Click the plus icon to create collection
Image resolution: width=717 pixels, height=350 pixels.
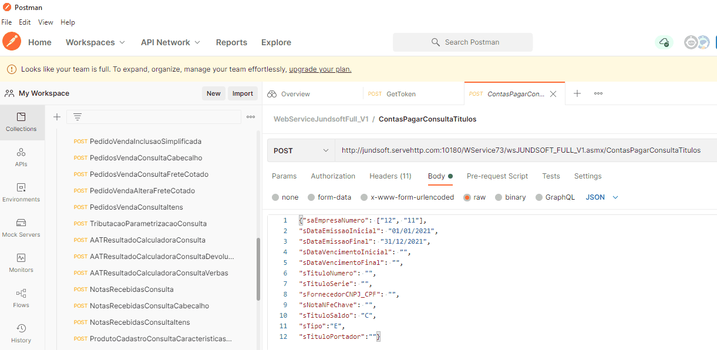pos(57,117)
